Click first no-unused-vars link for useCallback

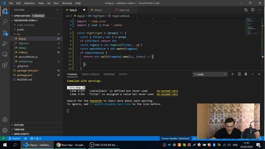[x=167, y=91]
